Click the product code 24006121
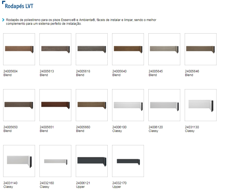This screenshot has height=194, width=225. (x=83, y=183)
